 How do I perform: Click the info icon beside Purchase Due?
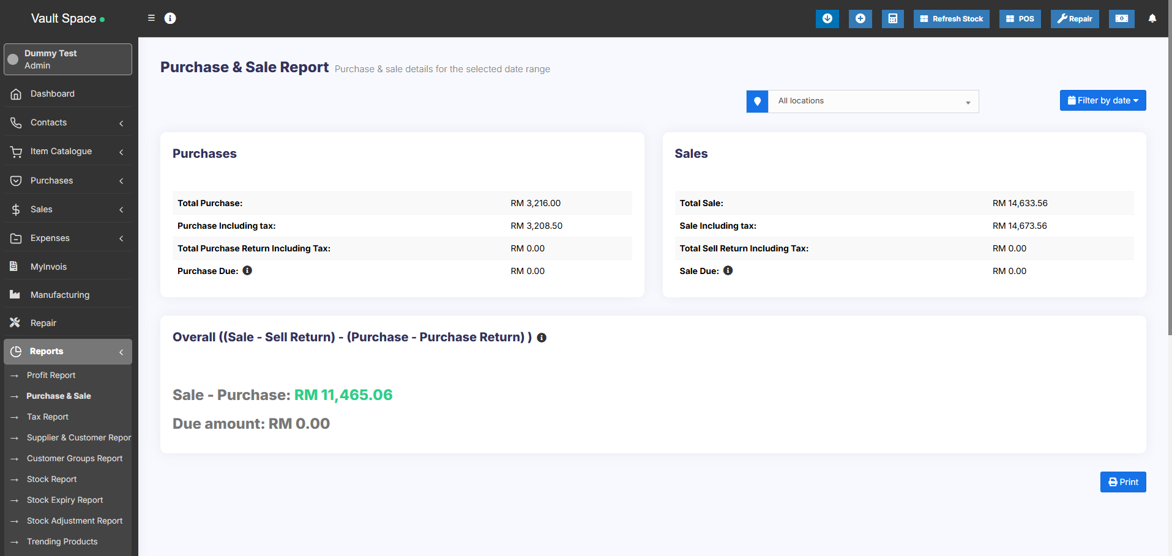(x=247, y=270)
